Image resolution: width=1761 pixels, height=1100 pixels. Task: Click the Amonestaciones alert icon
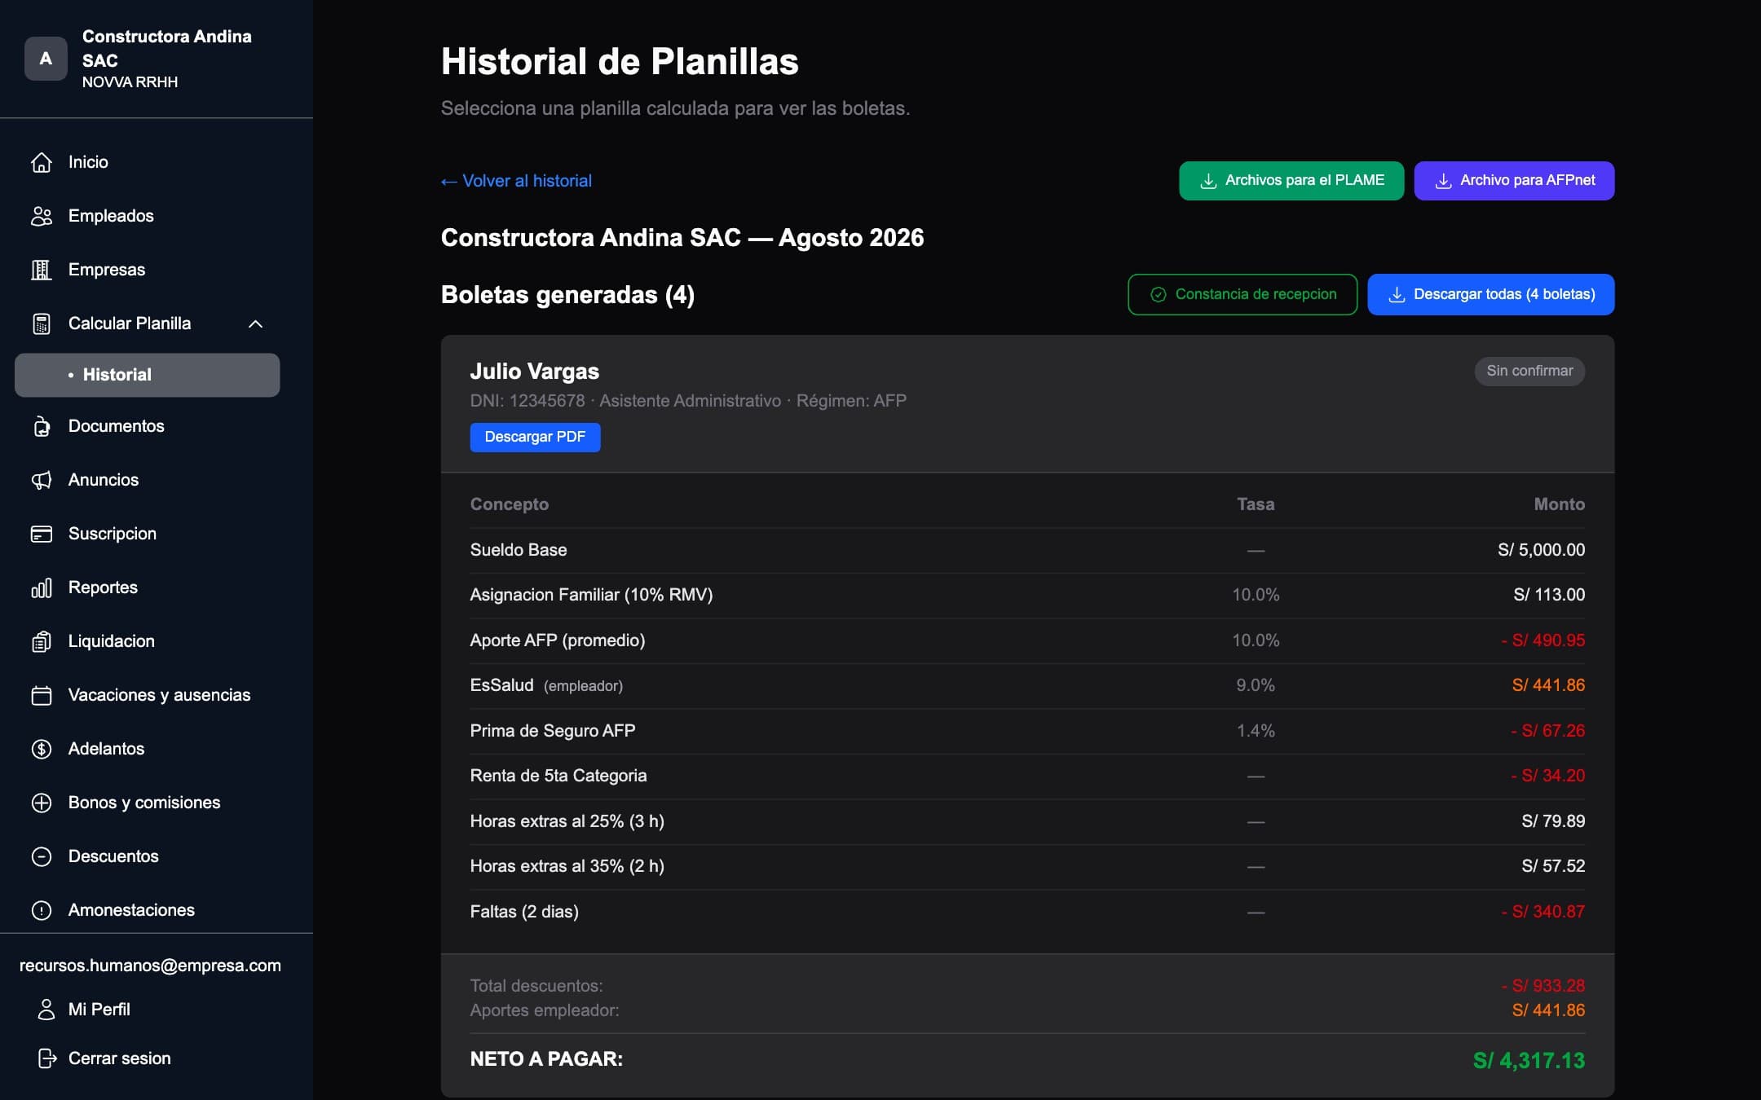[42, 910]
